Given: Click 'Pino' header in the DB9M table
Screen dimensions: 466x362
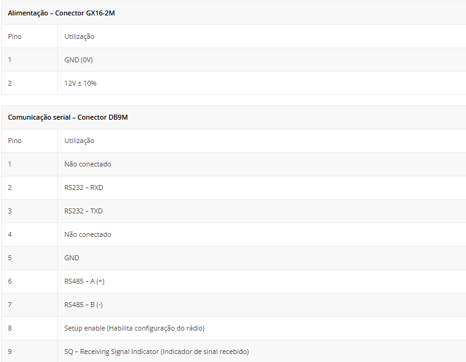Looking at the screenshot, I should pos(15,141).
